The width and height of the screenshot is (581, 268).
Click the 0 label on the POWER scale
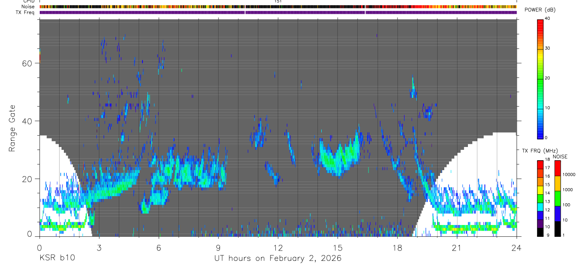[546, 138]
